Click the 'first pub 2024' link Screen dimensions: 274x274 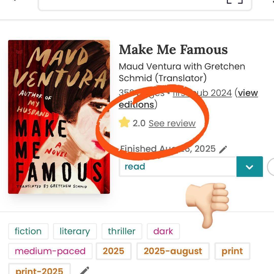(202, 93)
